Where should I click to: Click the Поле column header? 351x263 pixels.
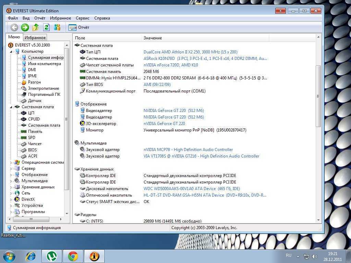point(107,38)
